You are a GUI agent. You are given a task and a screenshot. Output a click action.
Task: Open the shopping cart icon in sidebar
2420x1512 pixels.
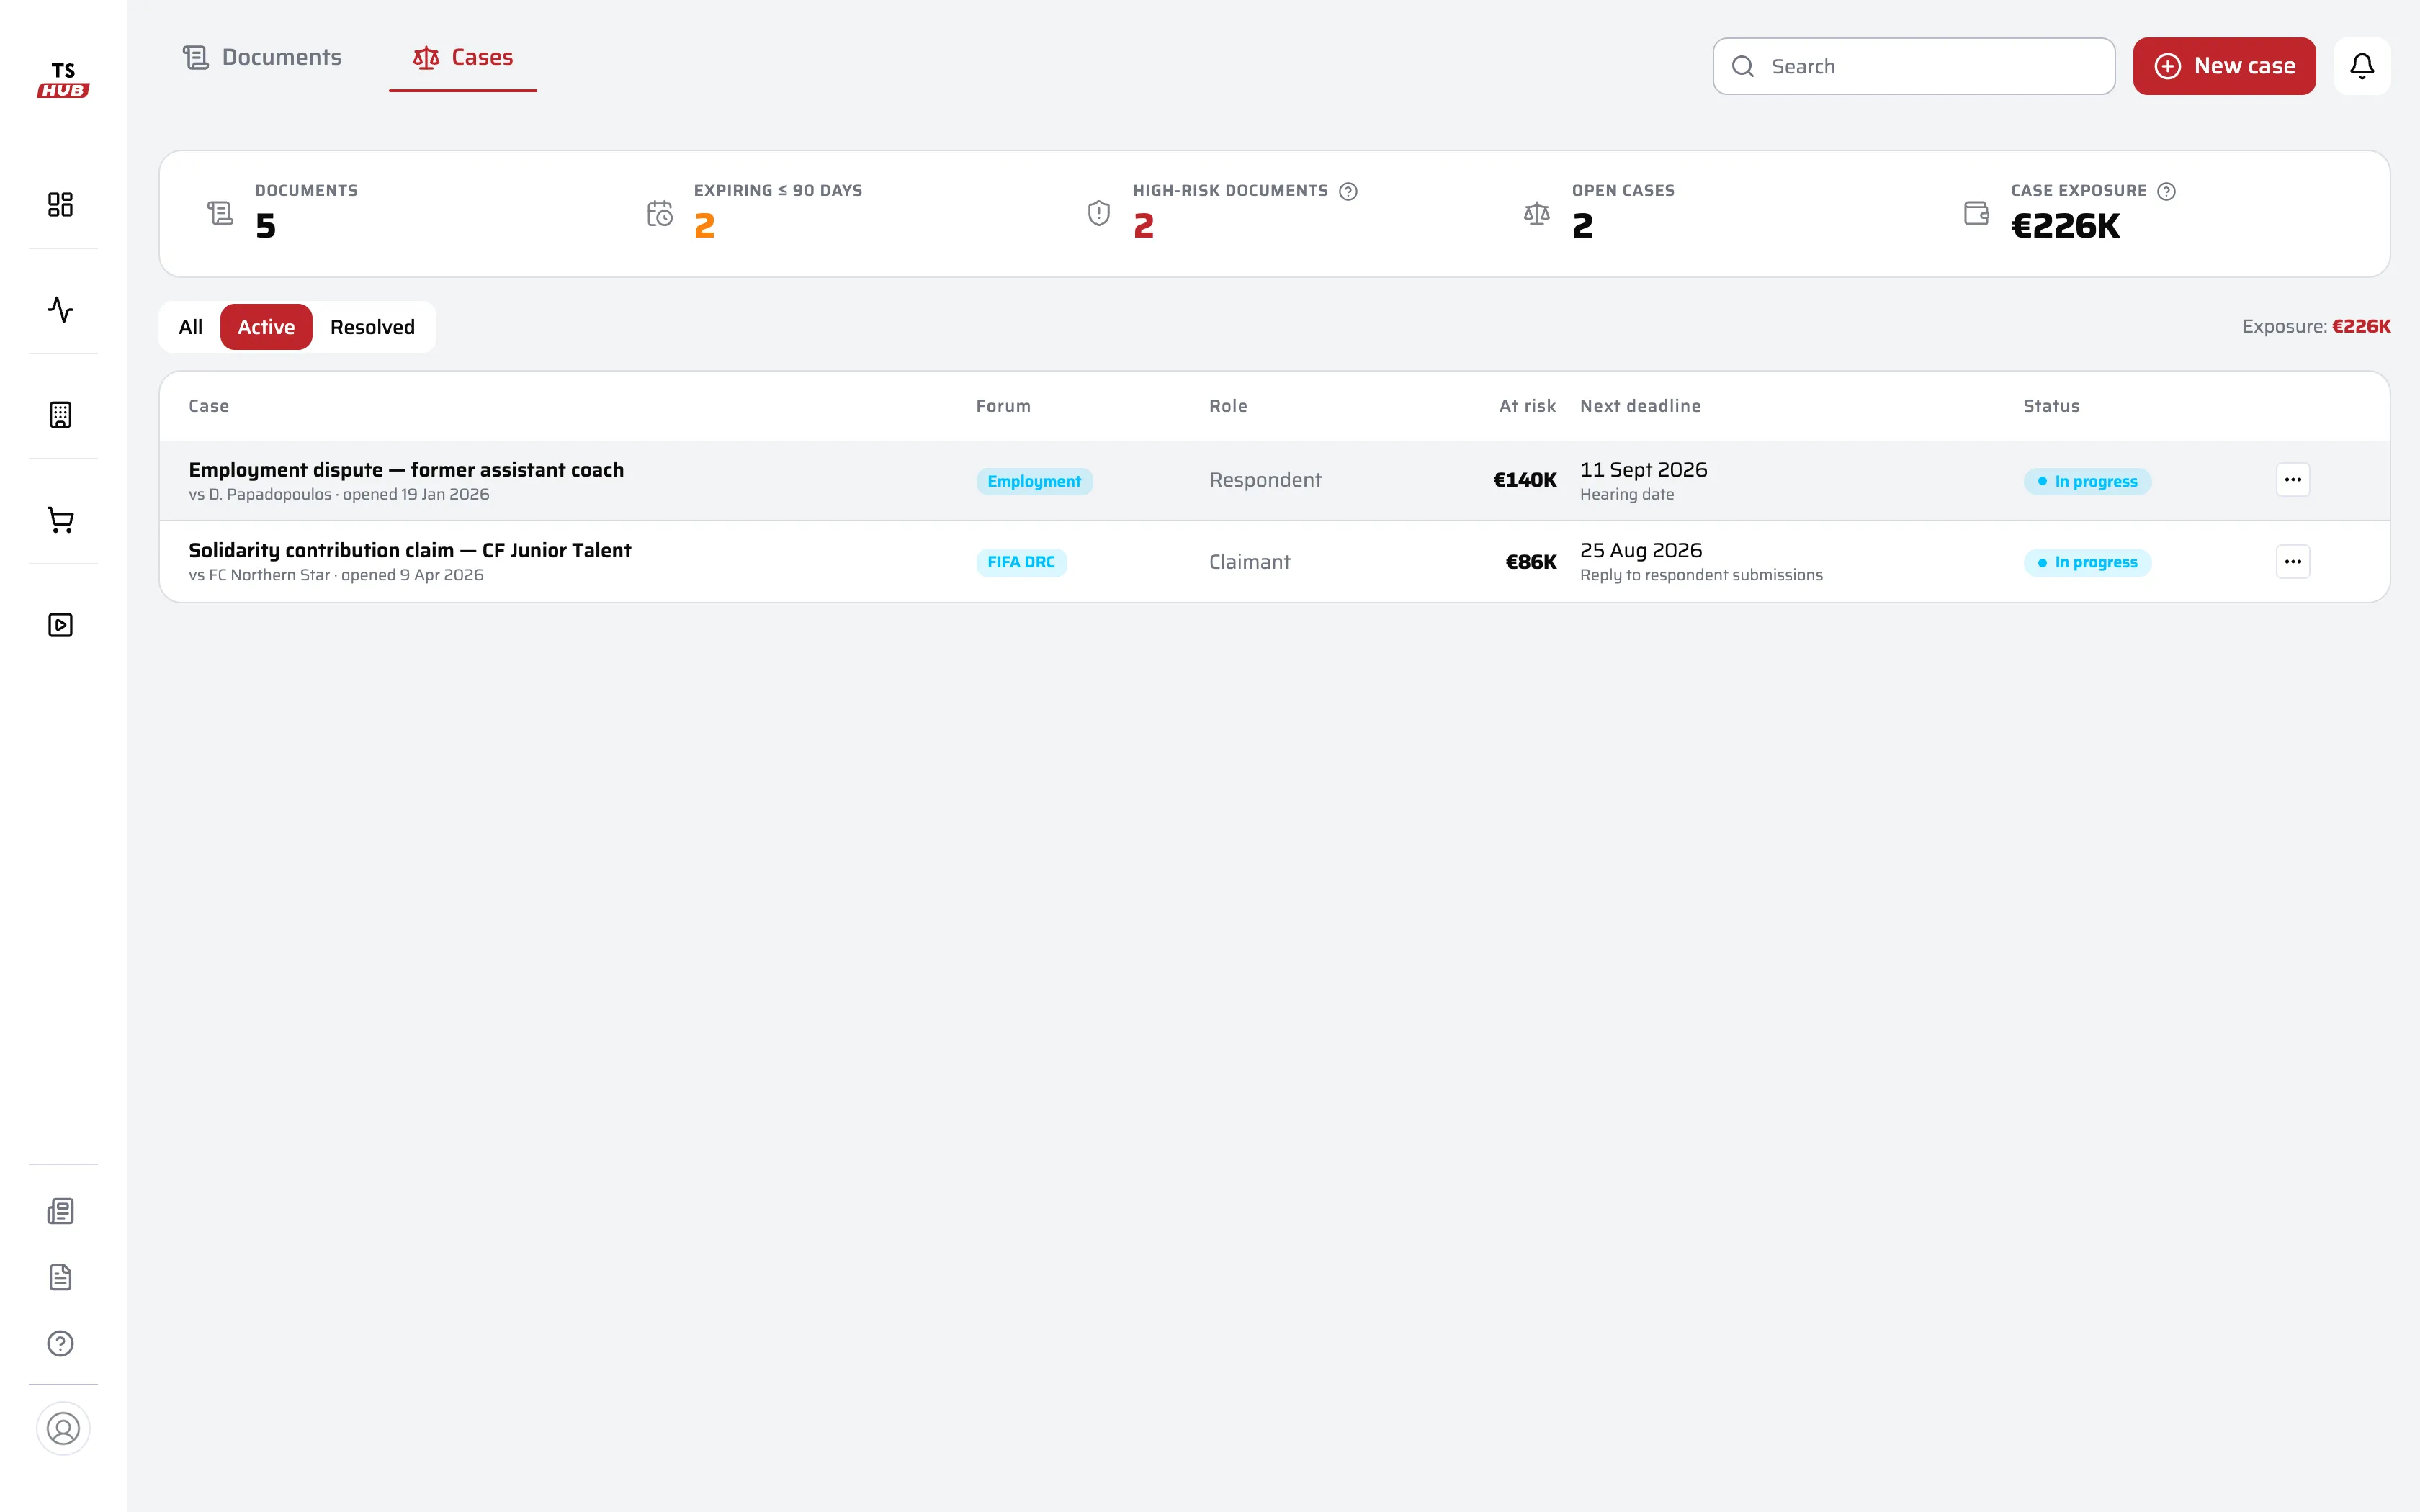(61, 520)
